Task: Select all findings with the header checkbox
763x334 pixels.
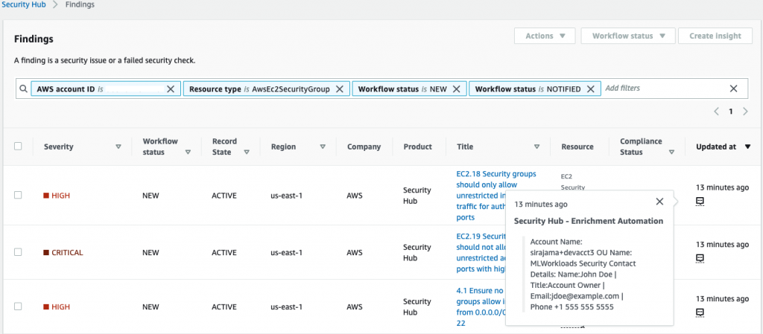Action: click(18, 146)
